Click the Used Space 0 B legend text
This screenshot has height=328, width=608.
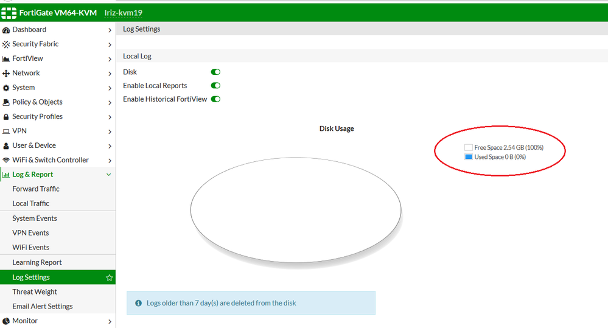[500, 156]
